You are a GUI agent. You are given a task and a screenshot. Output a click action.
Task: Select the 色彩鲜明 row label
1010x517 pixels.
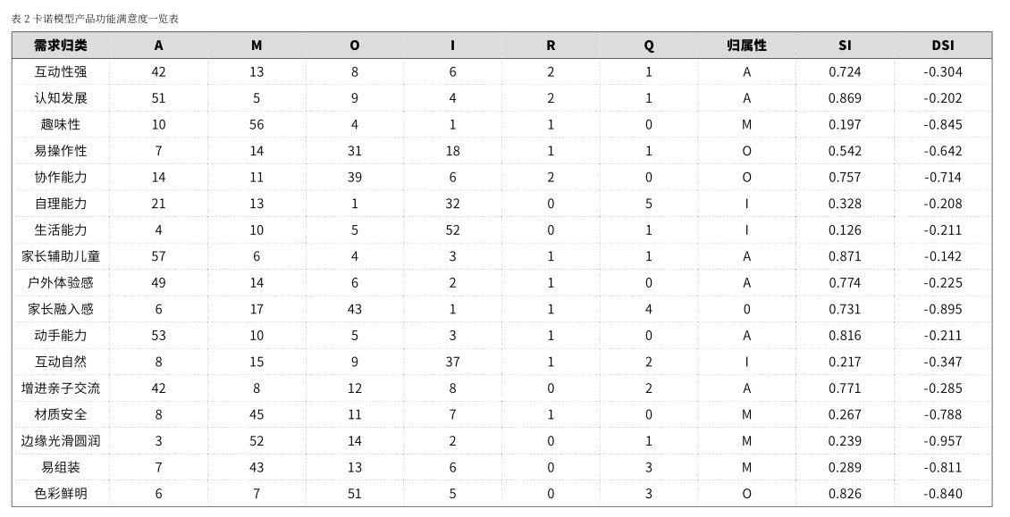61,494
